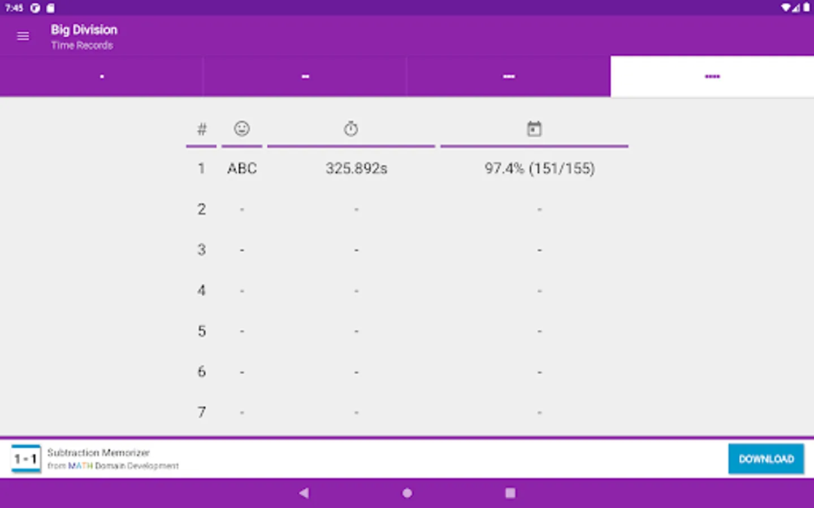Select the three-digit difficulty tab

(509, 76)
